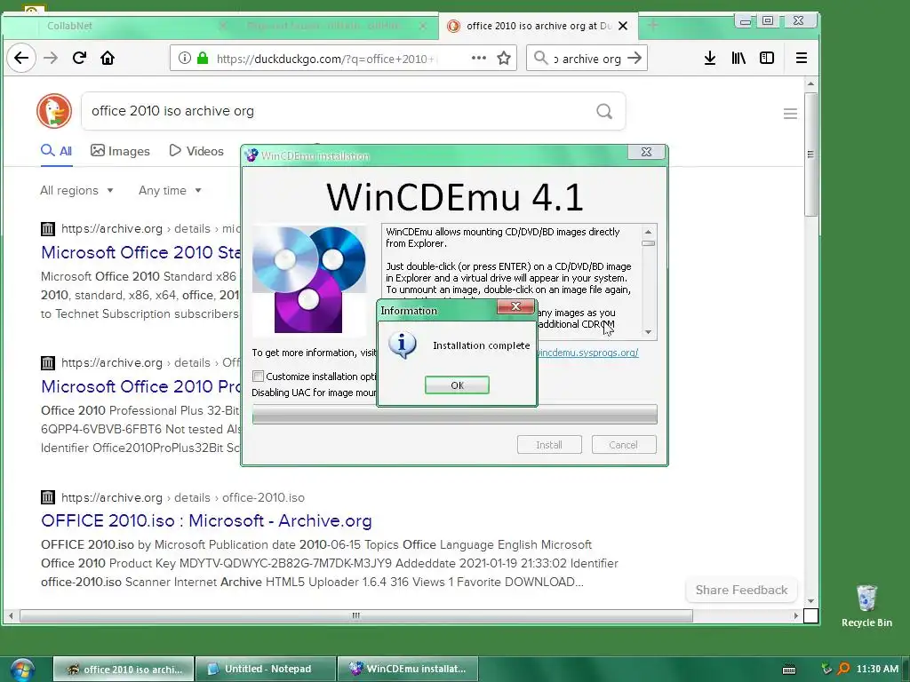Image resolution: width=910 pixels, height=682 pixels.
Task: Switch to Videos results tab
Action: pos(196,151)
